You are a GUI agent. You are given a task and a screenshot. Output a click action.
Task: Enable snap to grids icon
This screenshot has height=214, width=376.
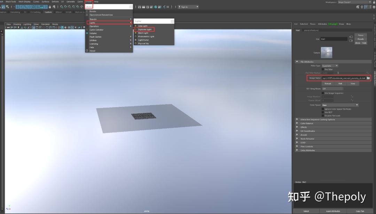(62, 7)
